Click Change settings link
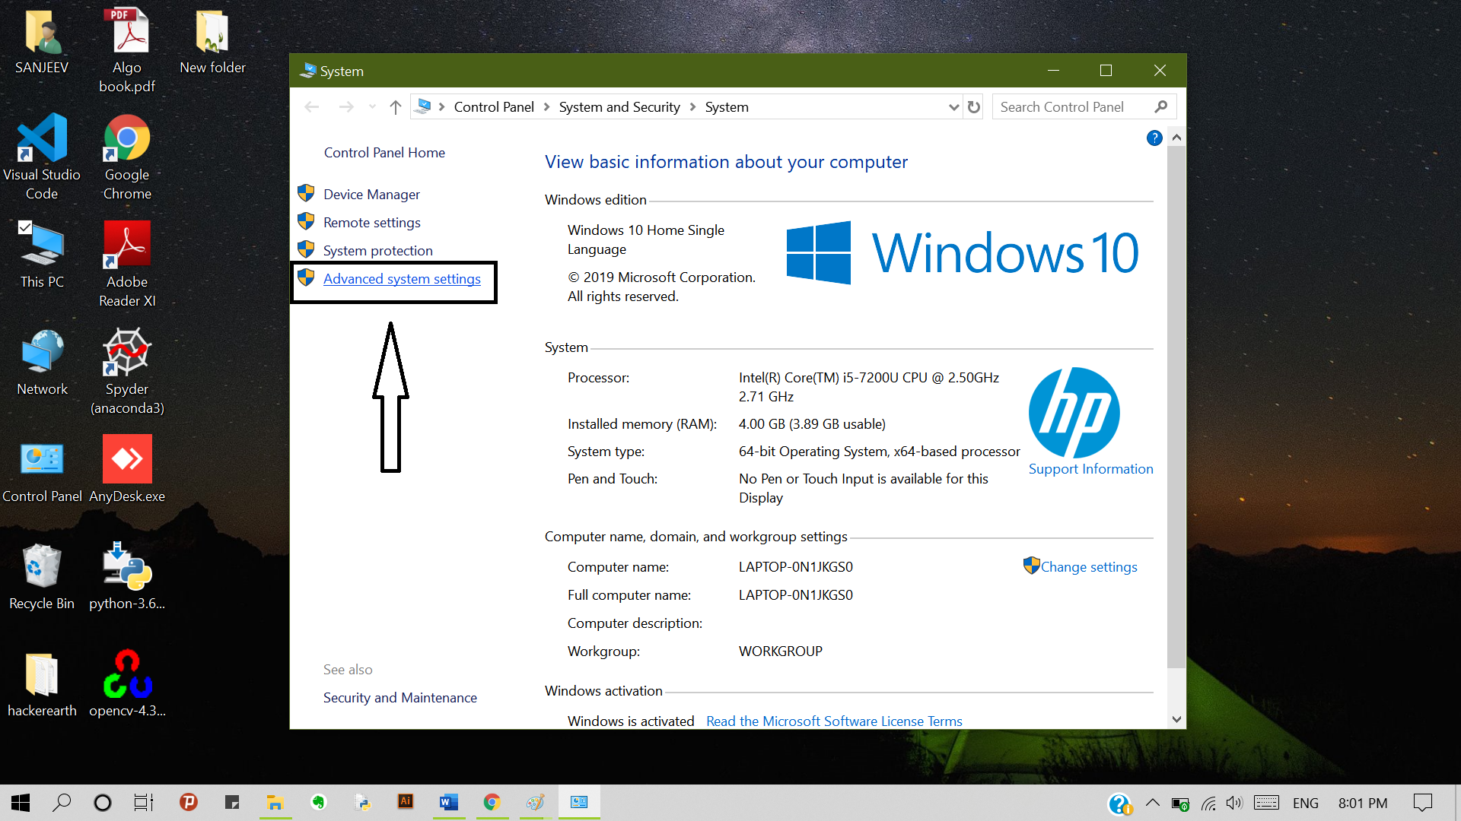This screenshot has width=1461, height=821. click(1088, 567)
